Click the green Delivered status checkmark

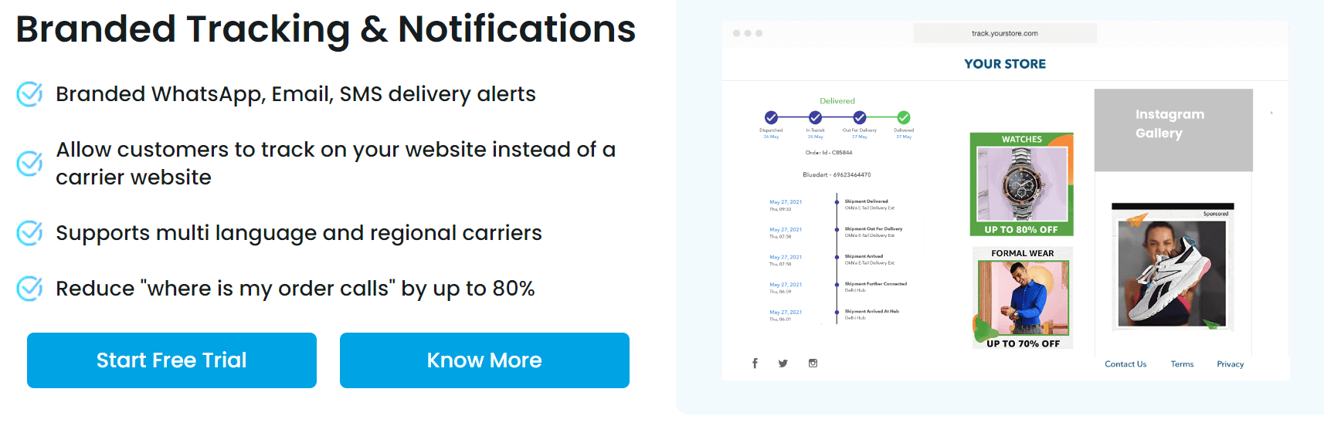click(904, 117)
